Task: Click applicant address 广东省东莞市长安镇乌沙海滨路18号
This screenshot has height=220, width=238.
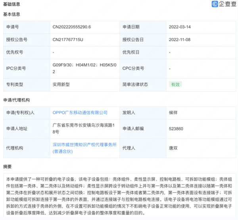Action: (84, 129)
